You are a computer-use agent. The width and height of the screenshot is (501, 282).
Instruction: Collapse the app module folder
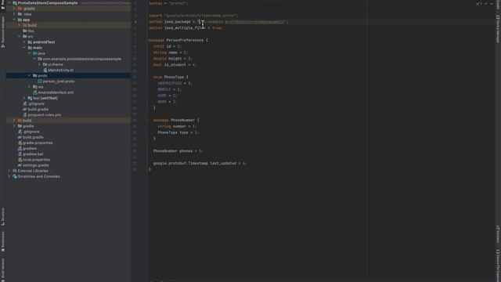(x=14, y=20)
